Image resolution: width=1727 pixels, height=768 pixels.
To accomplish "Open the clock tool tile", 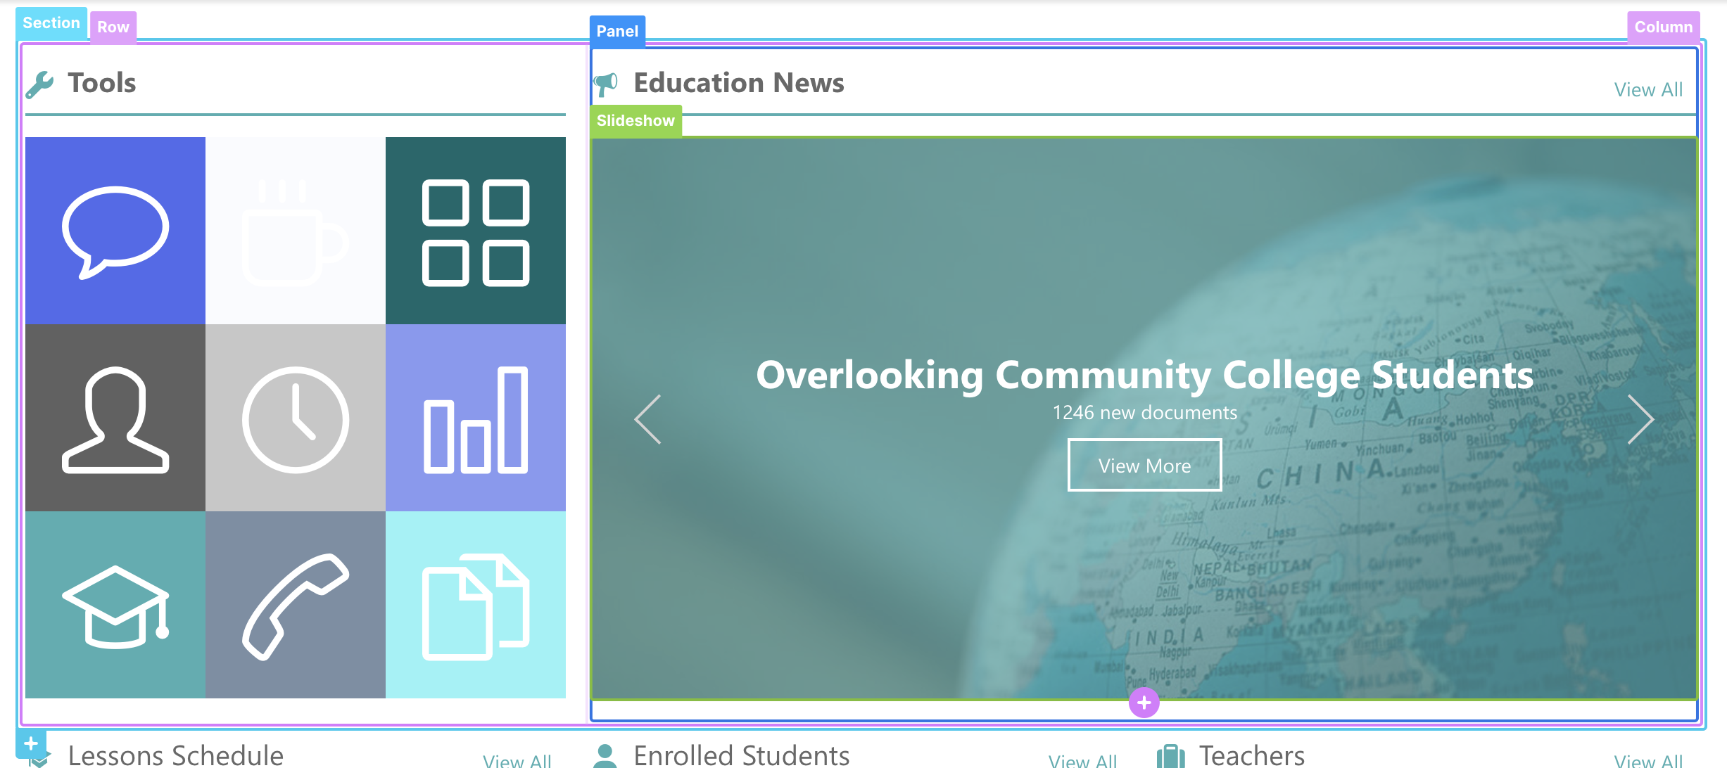I will click(x=296, y=418).
